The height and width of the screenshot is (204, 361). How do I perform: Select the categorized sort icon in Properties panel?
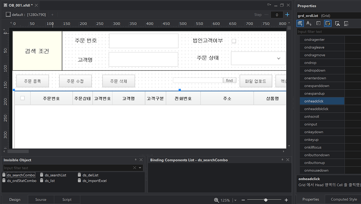coord(300,23)
